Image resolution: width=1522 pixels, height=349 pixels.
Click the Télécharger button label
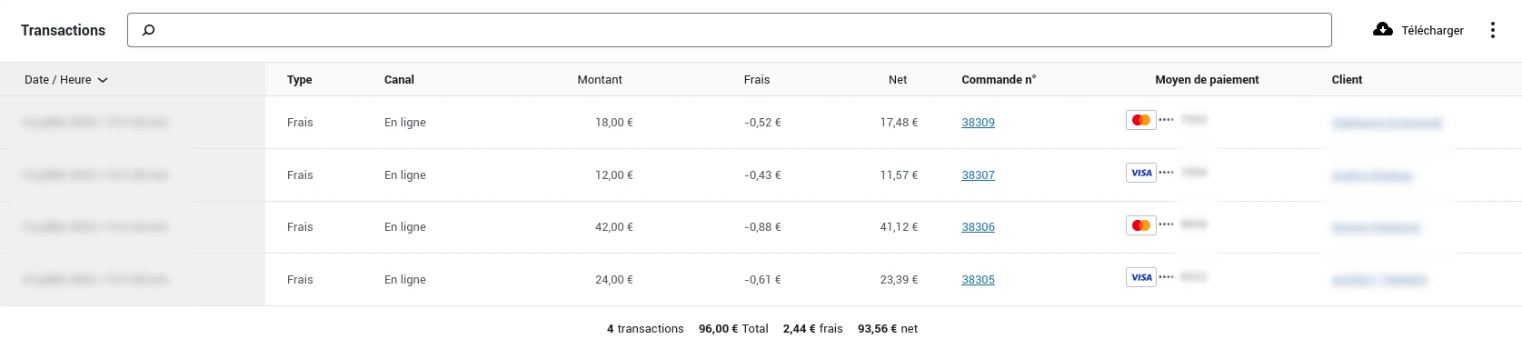coord(1432,31)
